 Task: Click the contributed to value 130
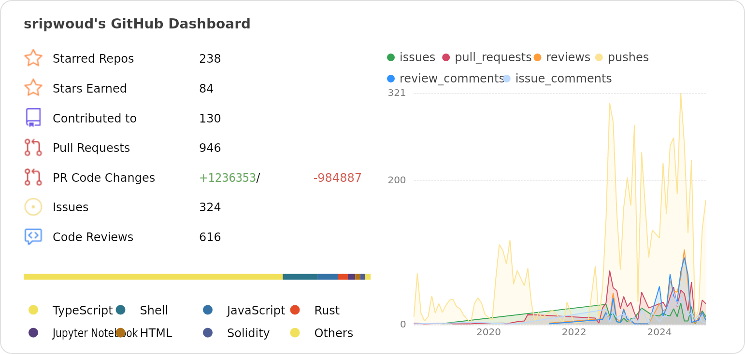point(210,119)
